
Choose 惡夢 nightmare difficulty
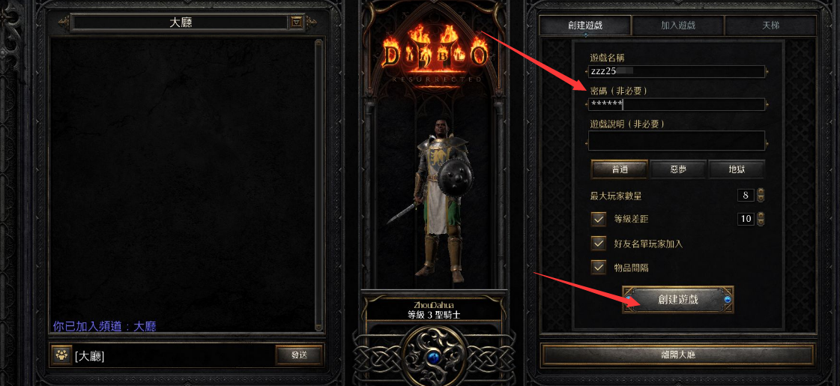click(679, 169)
